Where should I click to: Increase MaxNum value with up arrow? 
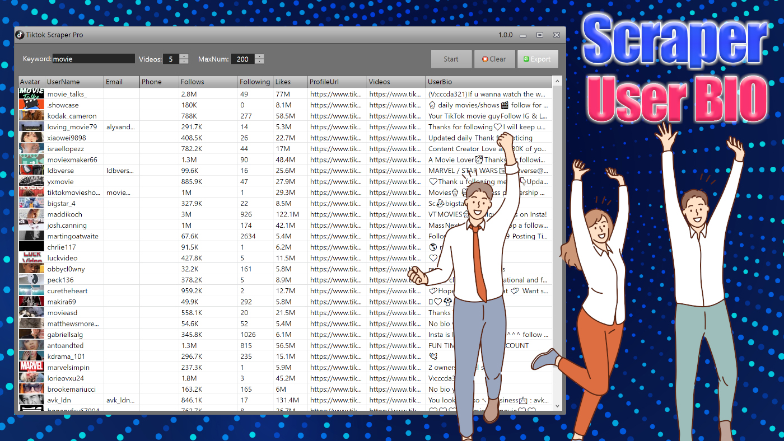point(259,57)
